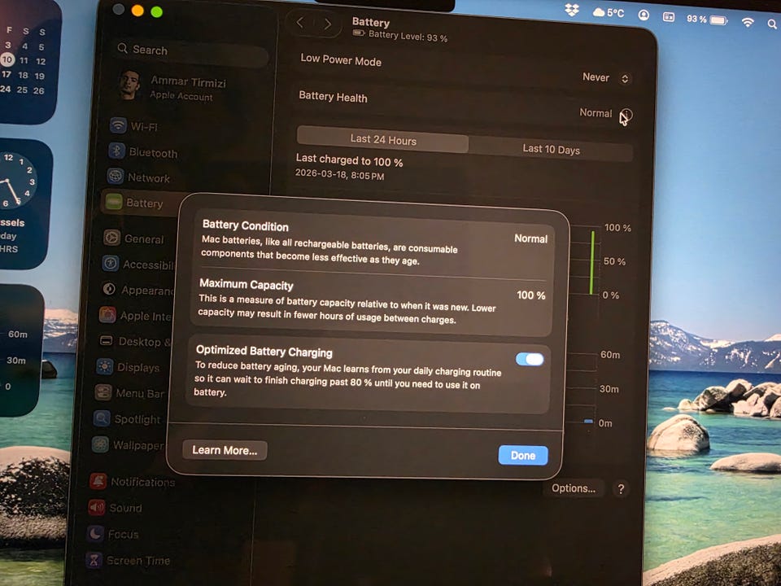Open Desktop & Dock icon in sidebar
Viewport: 781px width, 586px height.
tap(106, 340)
